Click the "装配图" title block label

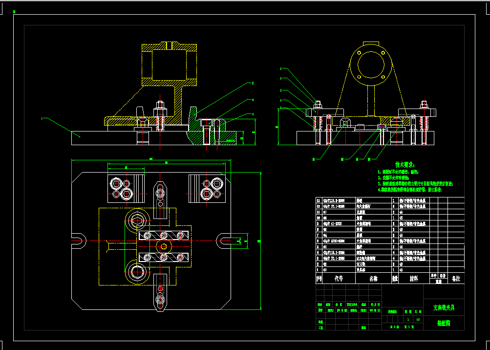(x=444, y=323)
